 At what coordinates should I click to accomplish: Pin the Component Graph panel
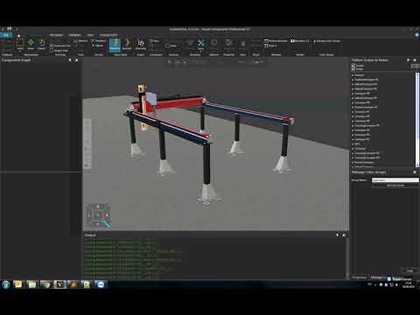coord(70,60)
